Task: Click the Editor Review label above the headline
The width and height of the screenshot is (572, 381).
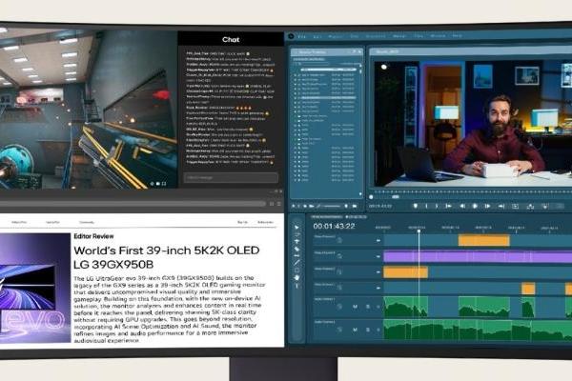Action: point(93,236)
